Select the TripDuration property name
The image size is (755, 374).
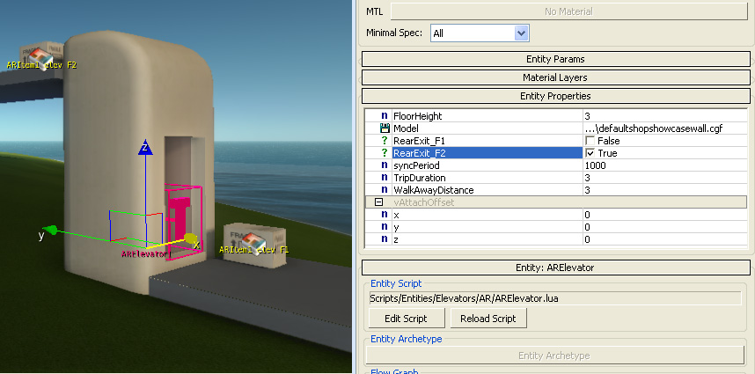pyautogui.click(x=420, y=178)
